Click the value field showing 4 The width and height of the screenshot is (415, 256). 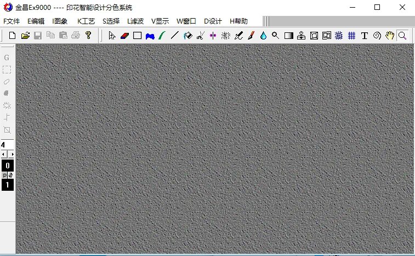[7, 145]
